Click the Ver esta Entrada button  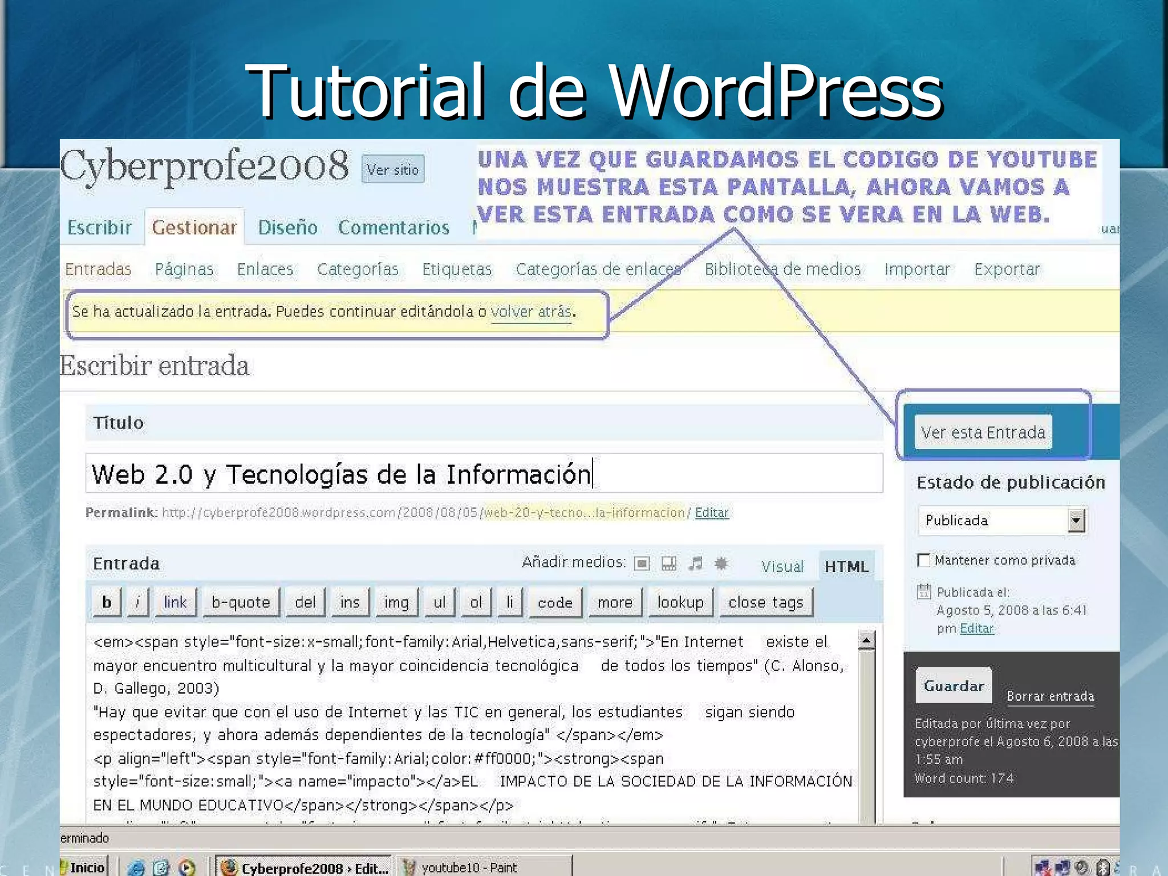983,432
